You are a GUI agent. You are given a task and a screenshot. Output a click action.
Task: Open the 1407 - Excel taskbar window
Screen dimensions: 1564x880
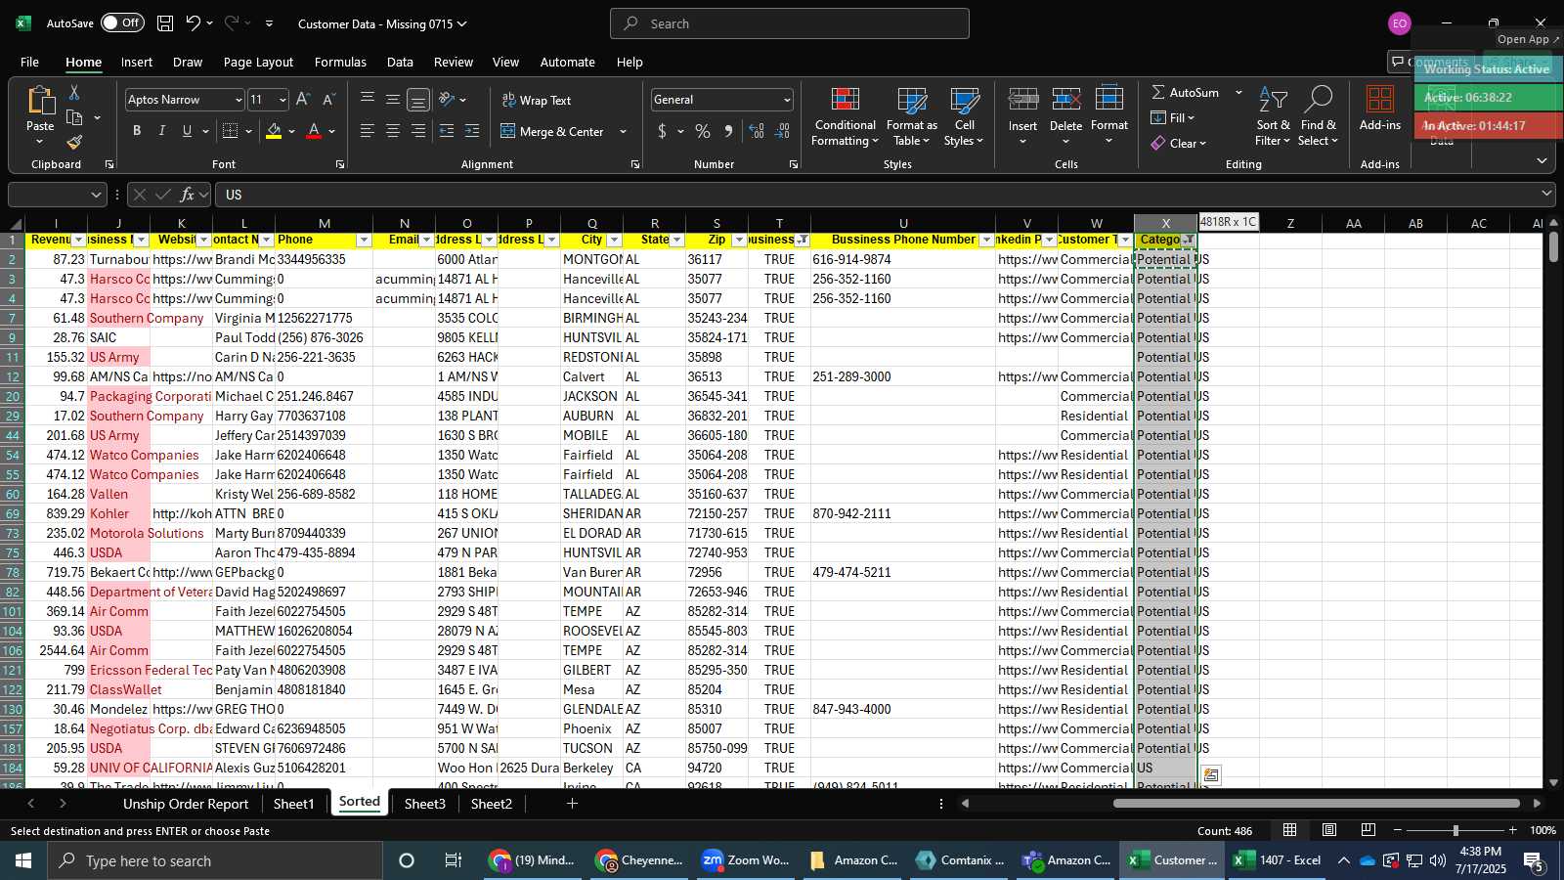point(1280,860)
